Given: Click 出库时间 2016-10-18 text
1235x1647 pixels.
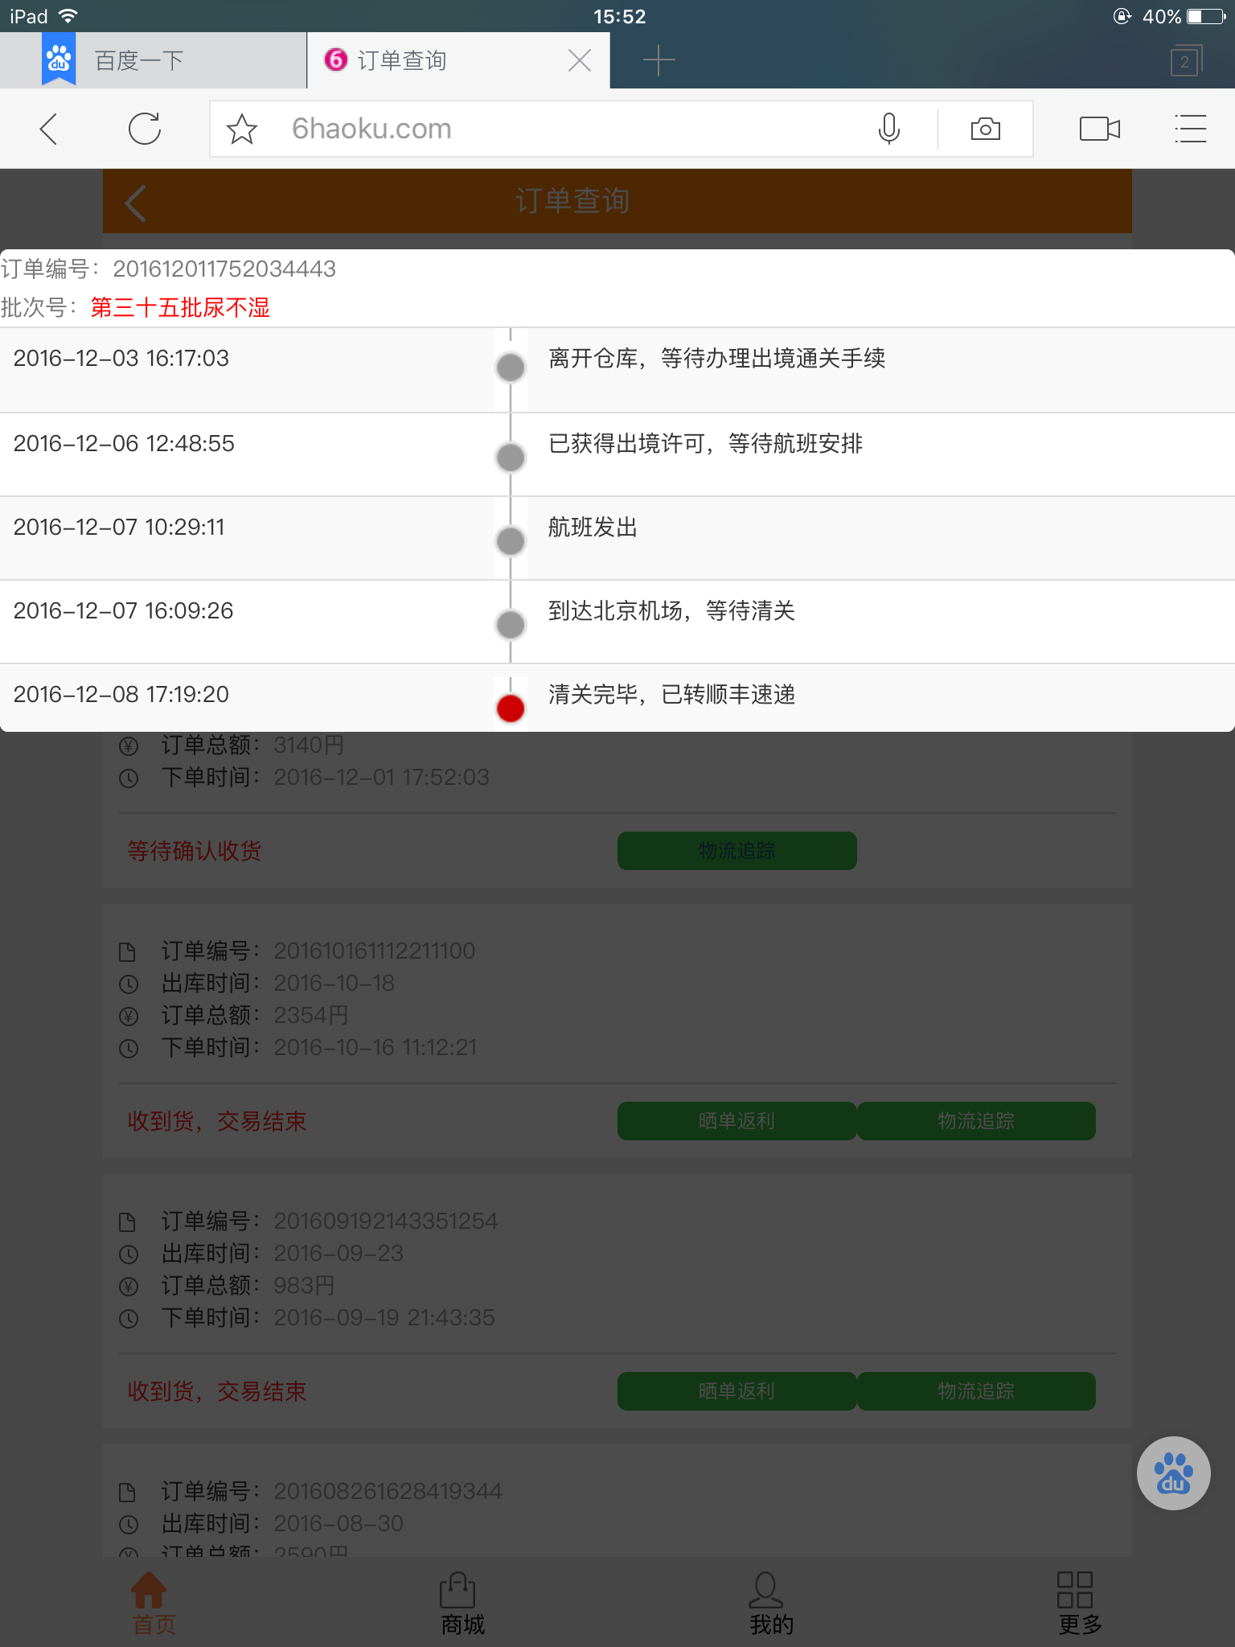Looking at the screenshot, I should (x=278, y=983).
